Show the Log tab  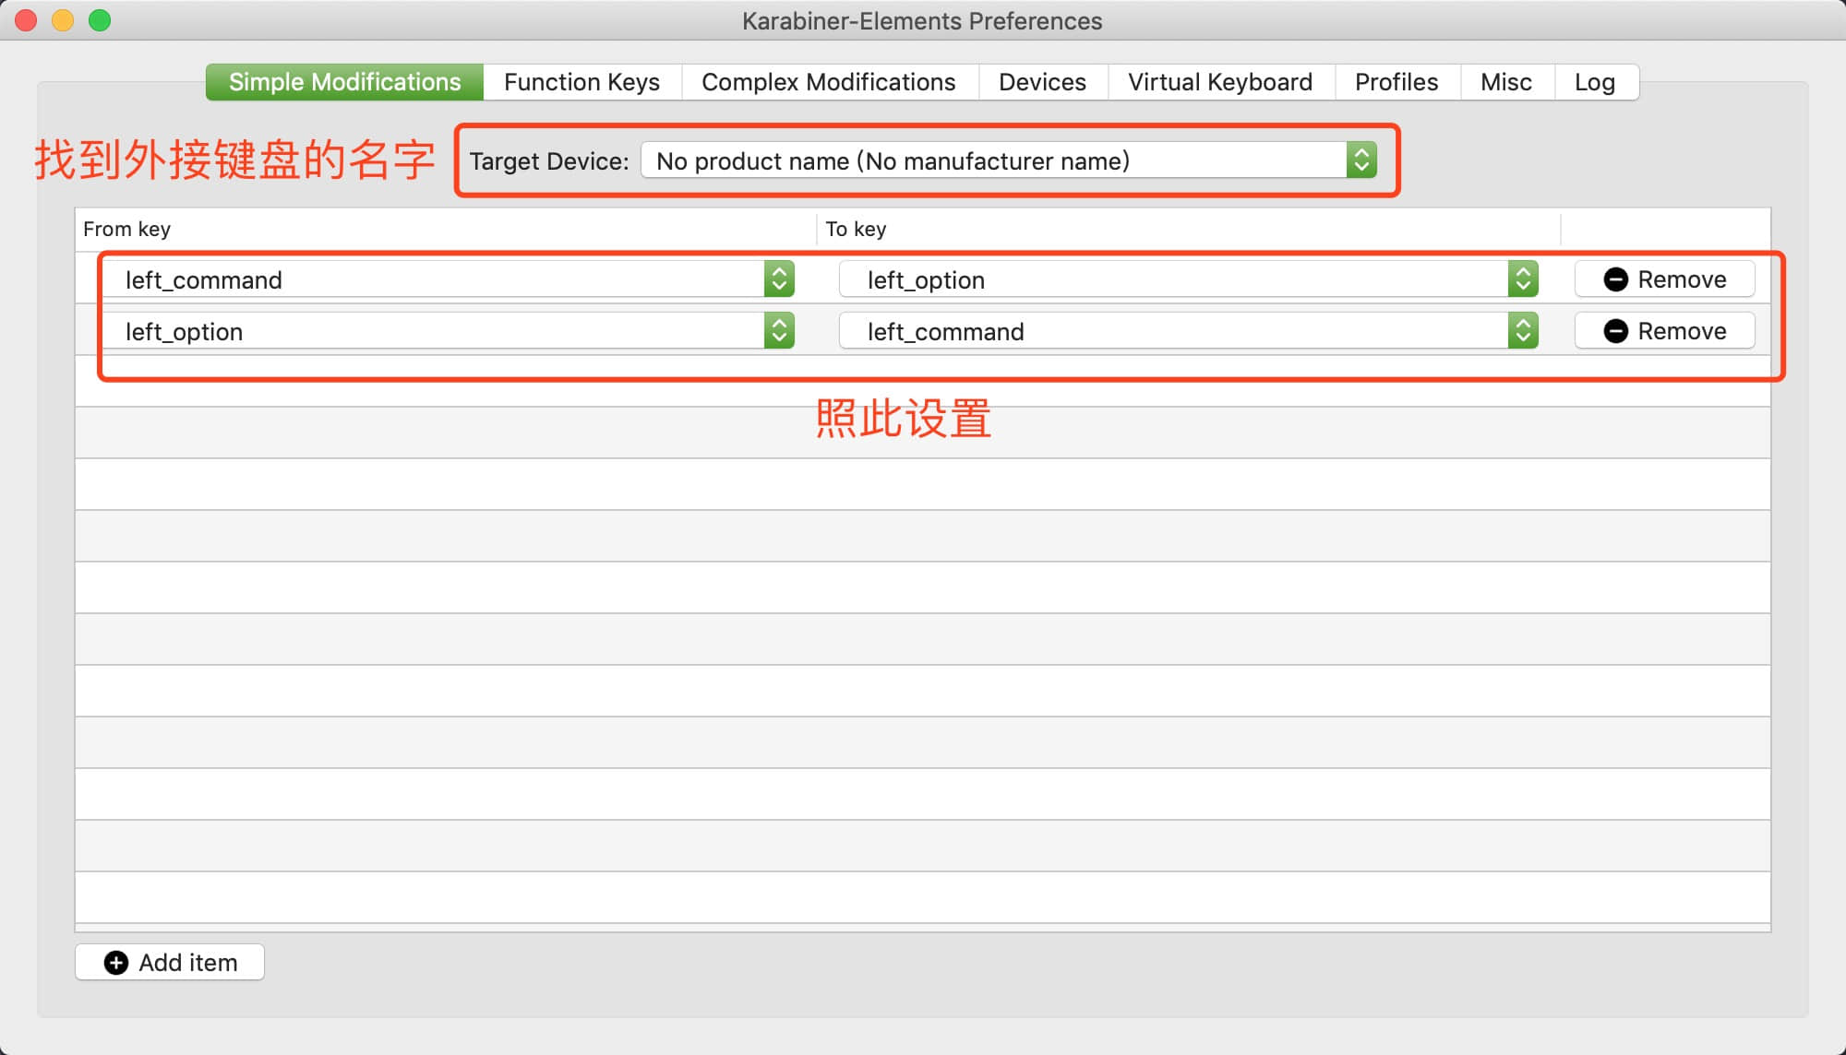point(1594,82)
